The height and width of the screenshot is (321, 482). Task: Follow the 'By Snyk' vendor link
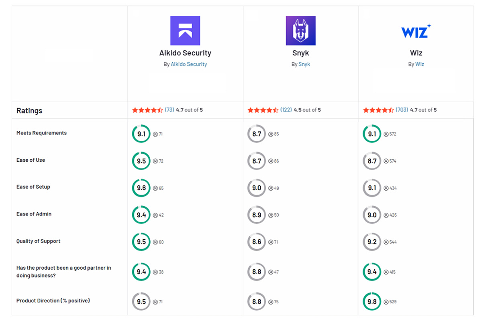[304, 64]
